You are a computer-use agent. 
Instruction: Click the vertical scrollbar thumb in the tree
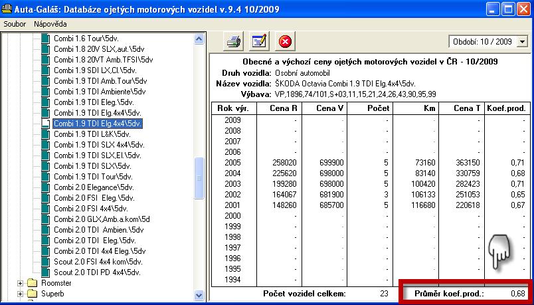(199, 178)
